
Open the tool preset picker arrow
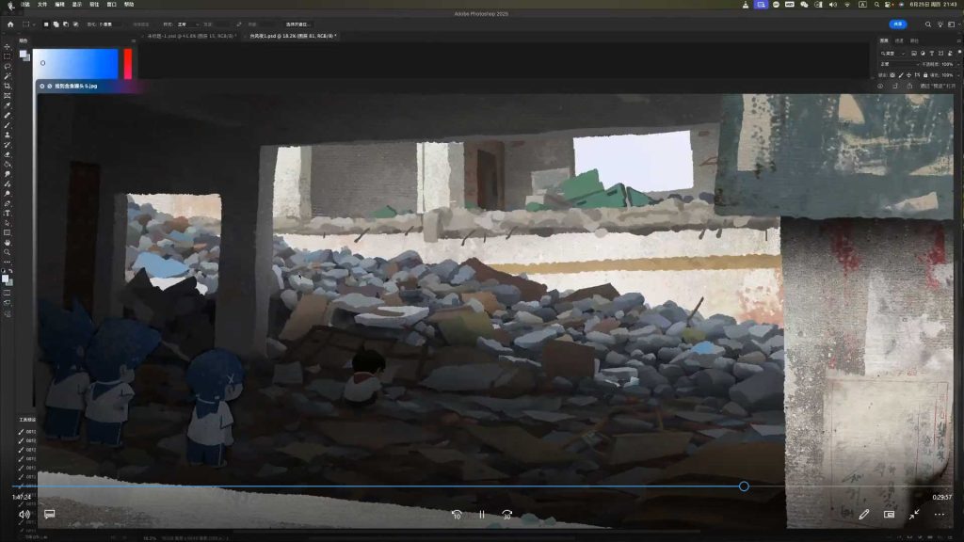coord(33,24)
